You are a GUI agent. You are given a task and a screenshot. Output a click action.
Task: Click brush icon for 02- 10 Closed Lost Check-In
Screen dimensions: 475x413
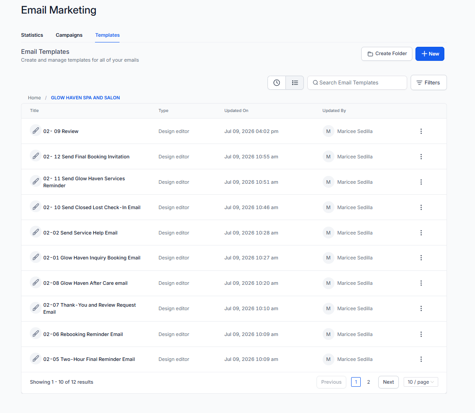pyautogui.click(x=36, y=207)
